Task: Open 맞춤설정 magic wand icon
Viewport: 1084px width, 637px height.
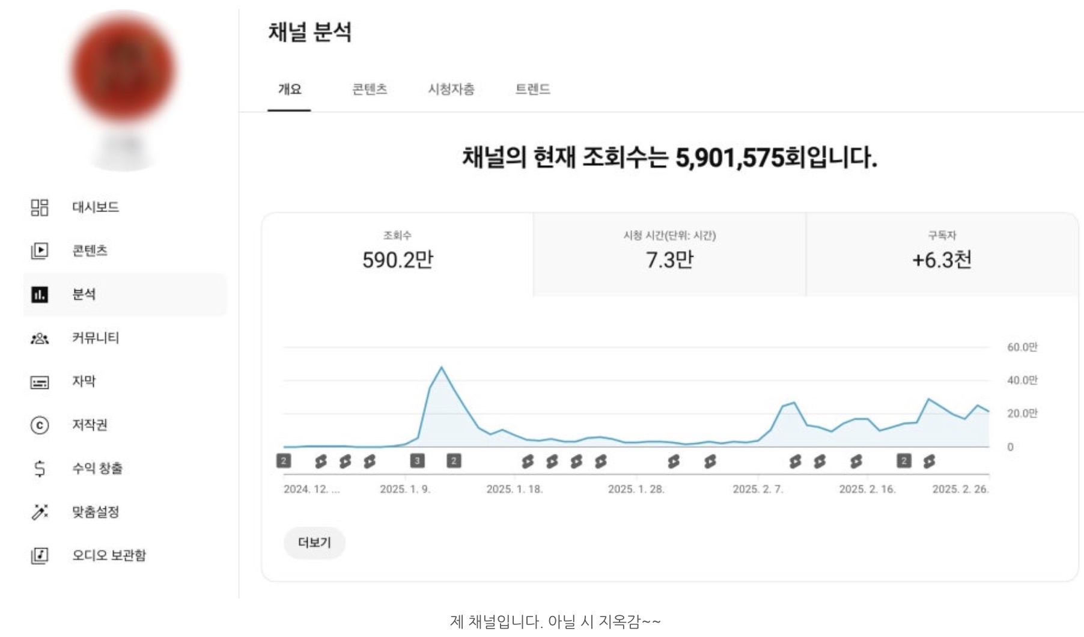Action: click(40, 512)
